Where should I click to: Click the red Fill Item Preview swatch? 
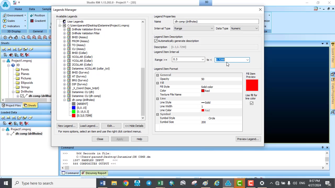pos(252,85)
